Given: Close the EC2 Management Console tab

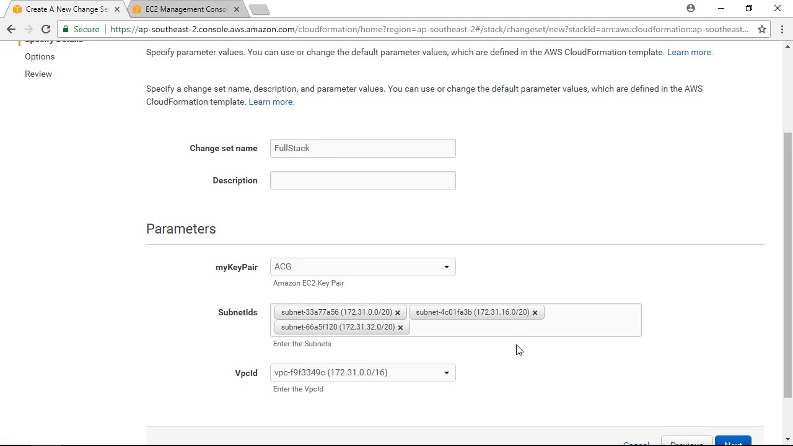Looking at the screenshot, I should [x=236, y=9].
